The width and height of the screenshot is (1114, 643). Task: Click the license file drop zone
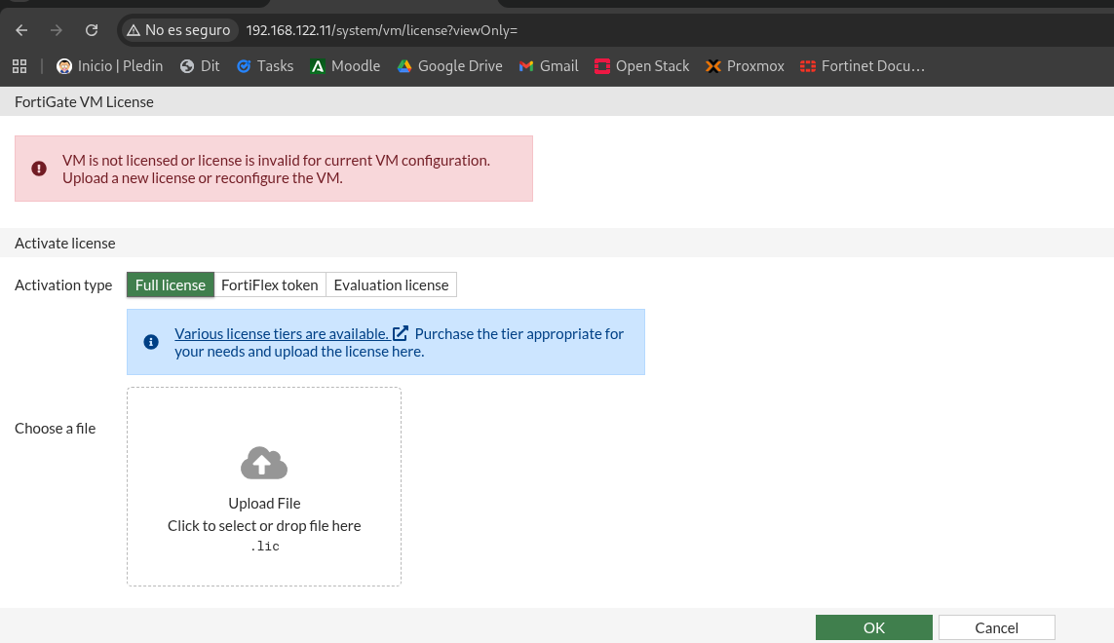pos(264,487)
